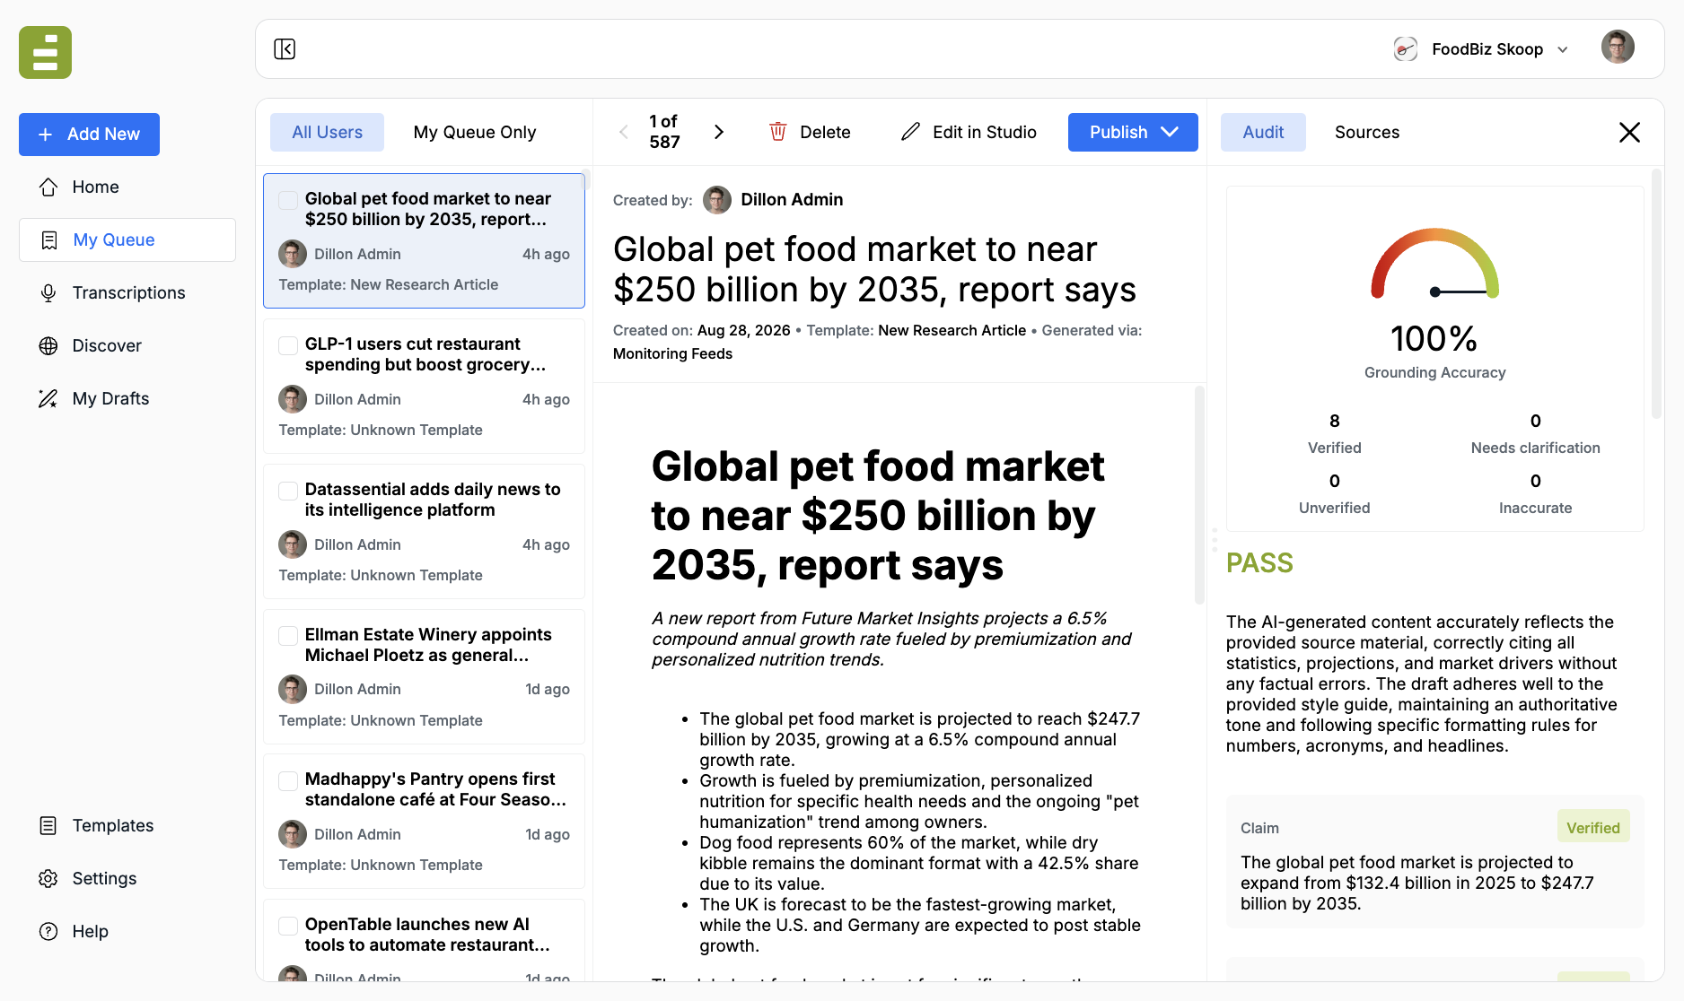The width and height of the screenshot is (1684, 1001).
Task: Check the Global pet food market item
Action: pos(288,199)
